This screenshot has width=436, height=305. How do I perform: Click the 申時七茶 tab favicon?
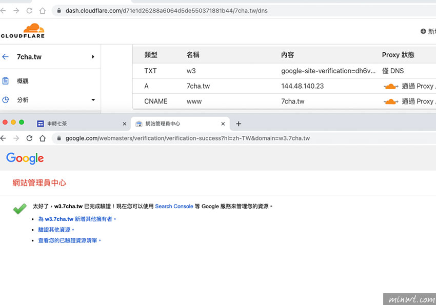pyautogui.click(x=41, y=124)
